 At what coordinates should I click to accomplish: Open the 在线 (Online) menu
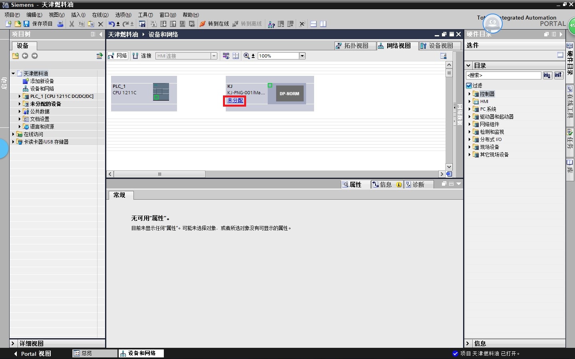[100, 15]
